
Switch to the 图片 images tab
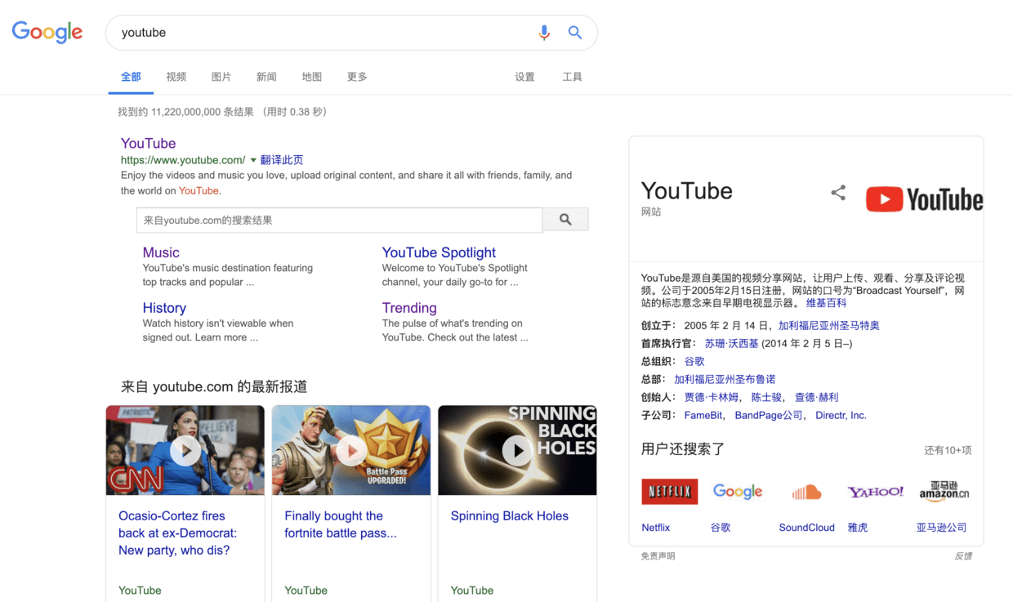pyautogui.click(x=221, y=77)
